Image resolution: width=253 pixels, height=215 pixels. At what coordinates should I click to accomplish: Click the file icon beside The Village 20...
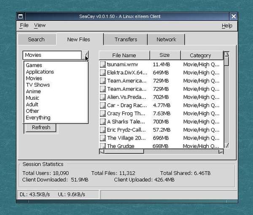click(x=103, y=138)
